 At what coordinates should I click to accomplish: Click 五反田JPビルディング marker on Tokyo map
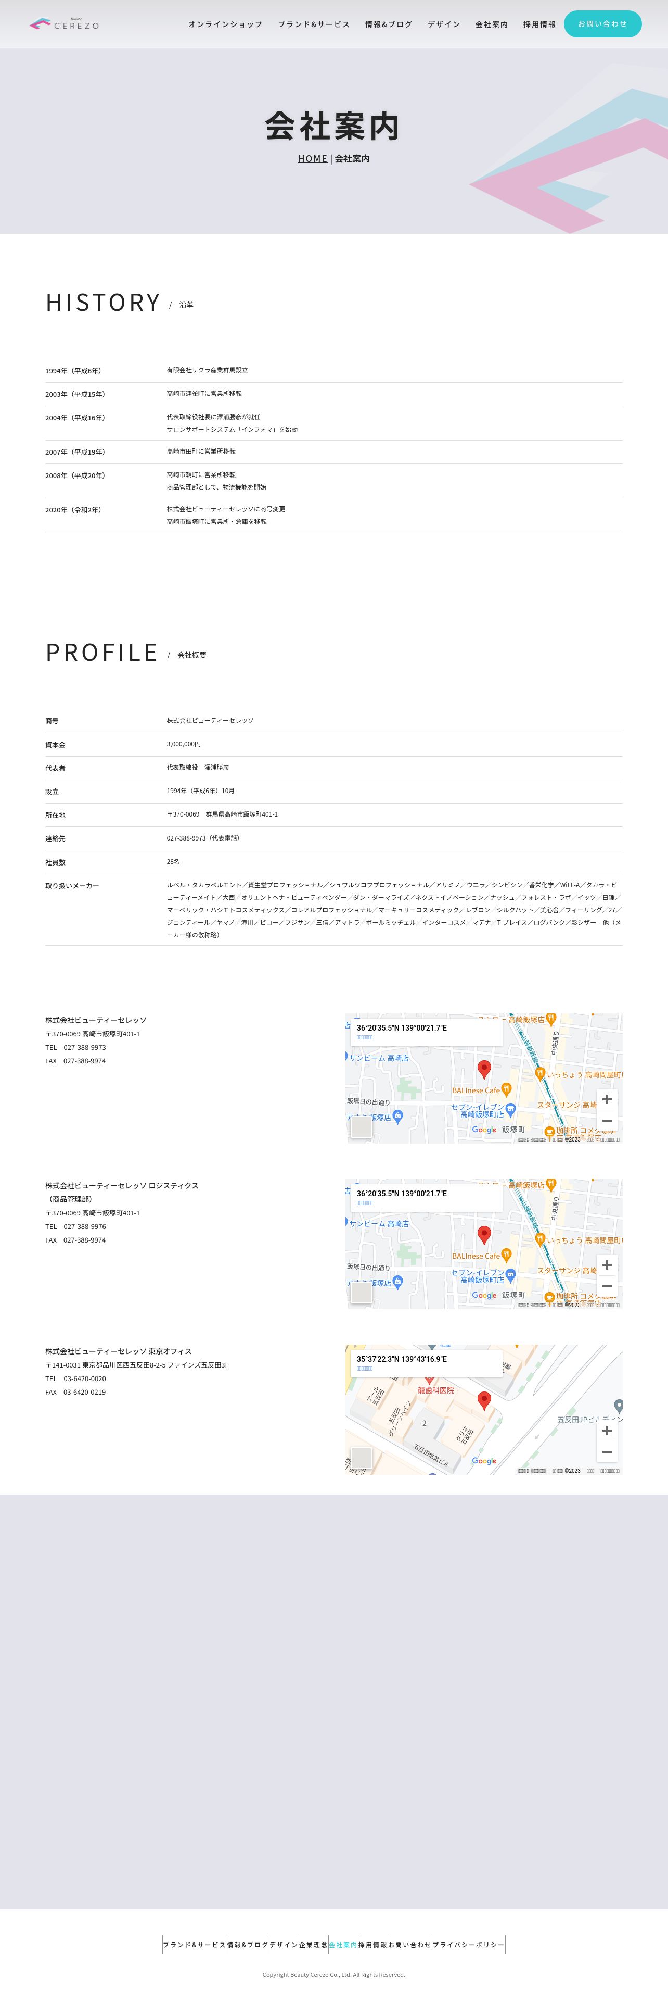tap(618, 1407)
